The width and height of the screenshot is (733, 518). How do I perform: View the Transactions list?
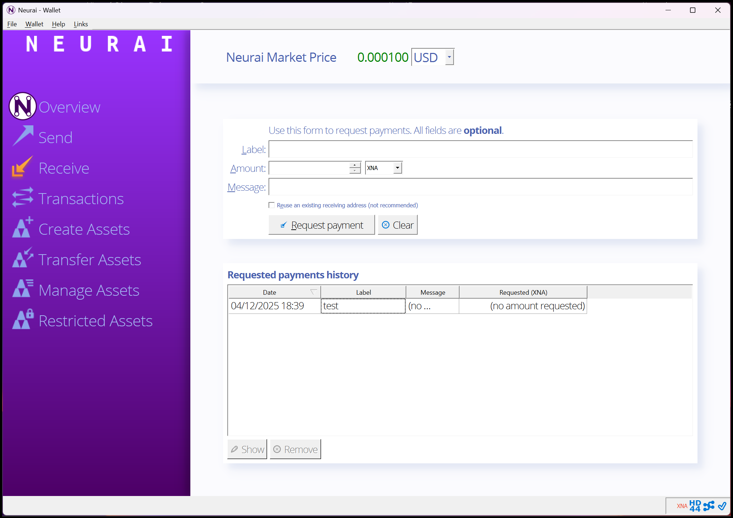[81, 198]
